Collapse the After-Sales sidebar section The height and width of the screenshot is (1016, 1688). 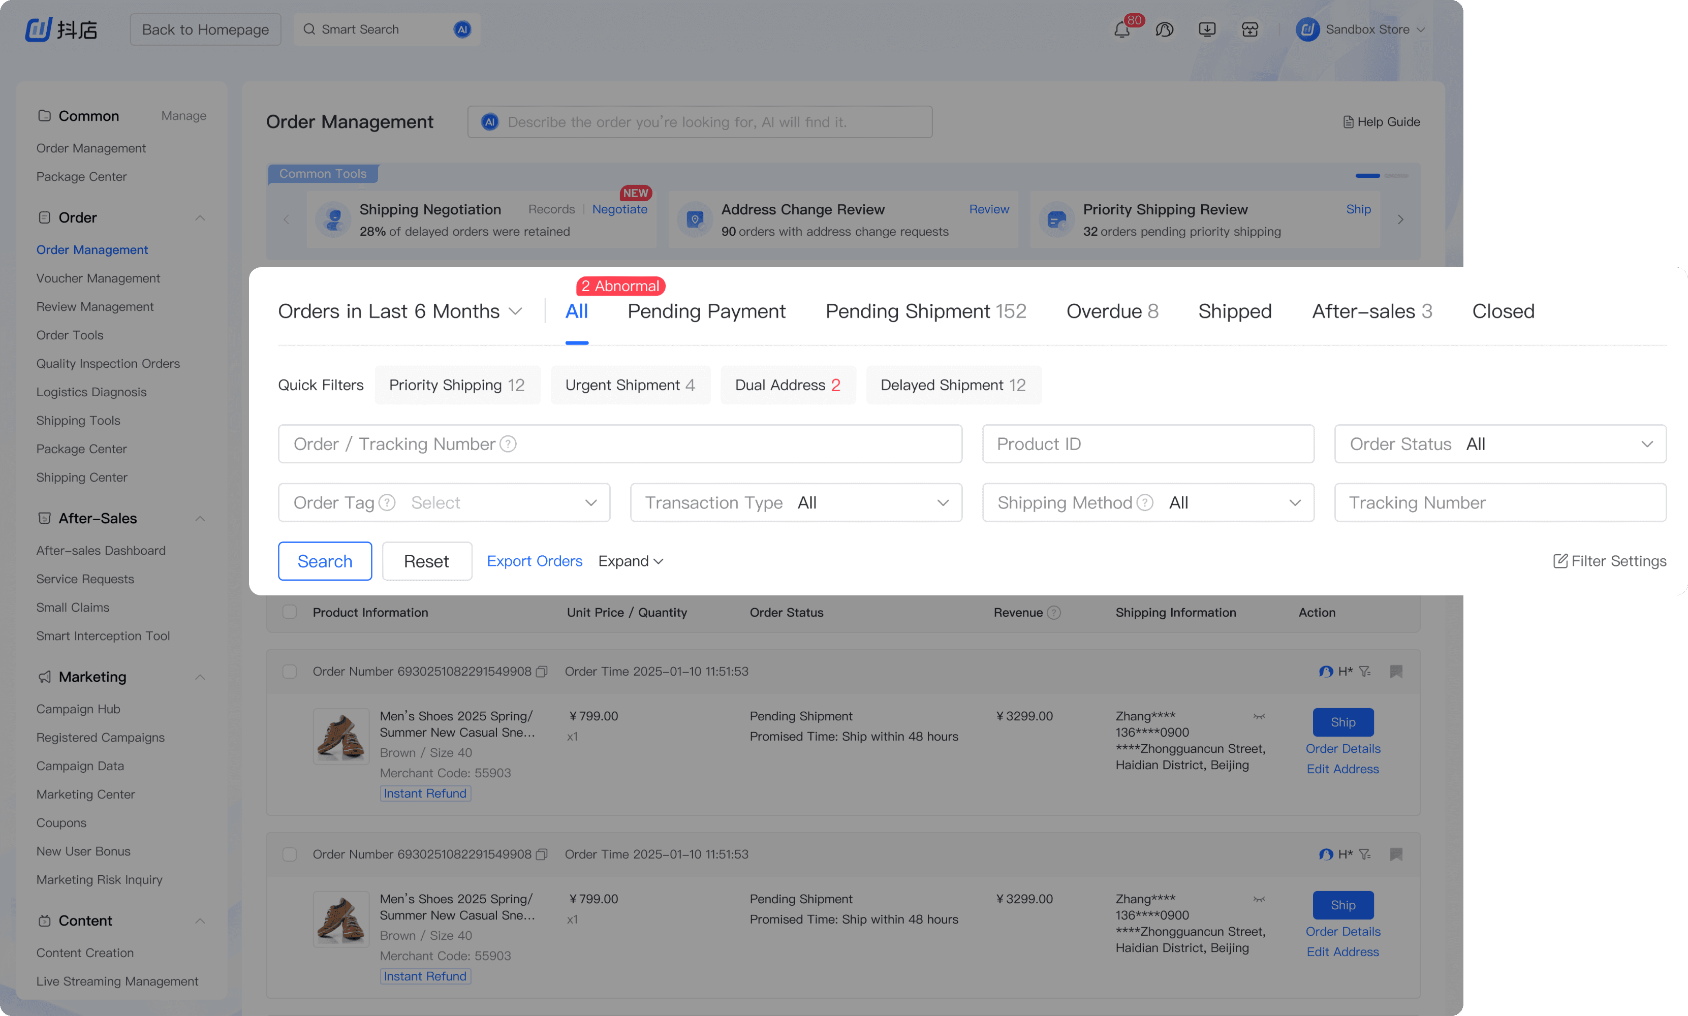[200, 519]
